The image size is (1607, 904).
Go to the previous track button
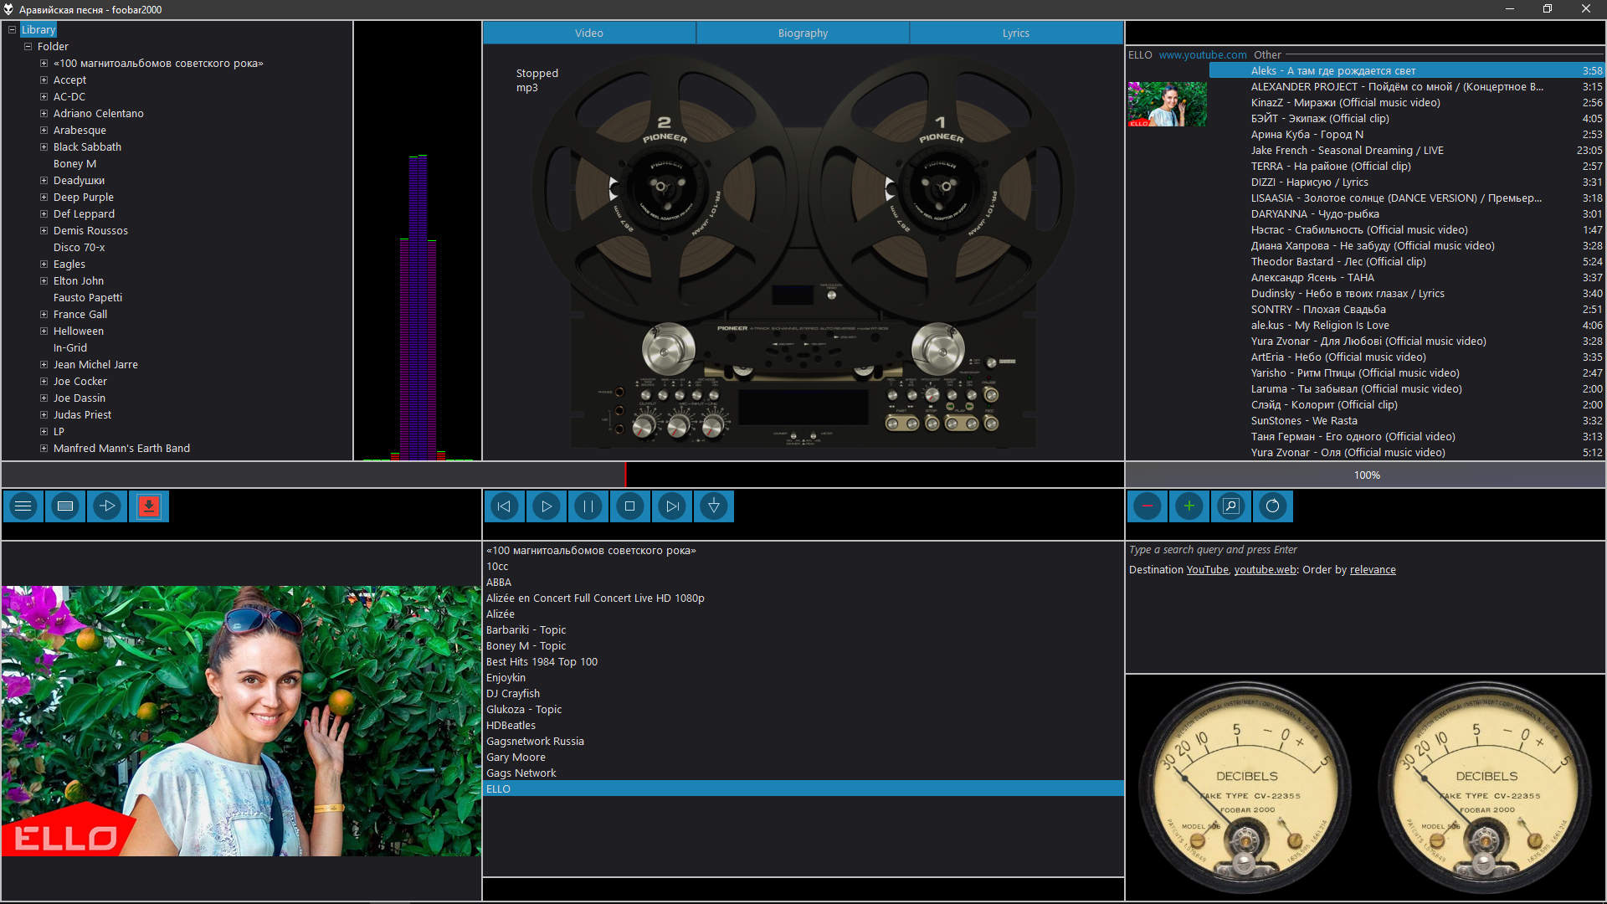(504, 506)
